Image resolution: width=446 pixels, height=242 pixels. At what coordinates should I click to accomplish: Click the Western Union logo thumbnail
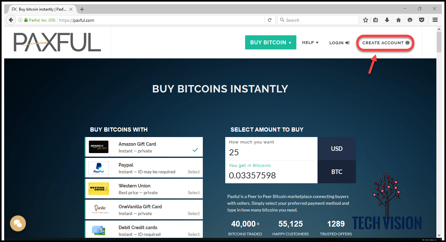coord(99,189)
